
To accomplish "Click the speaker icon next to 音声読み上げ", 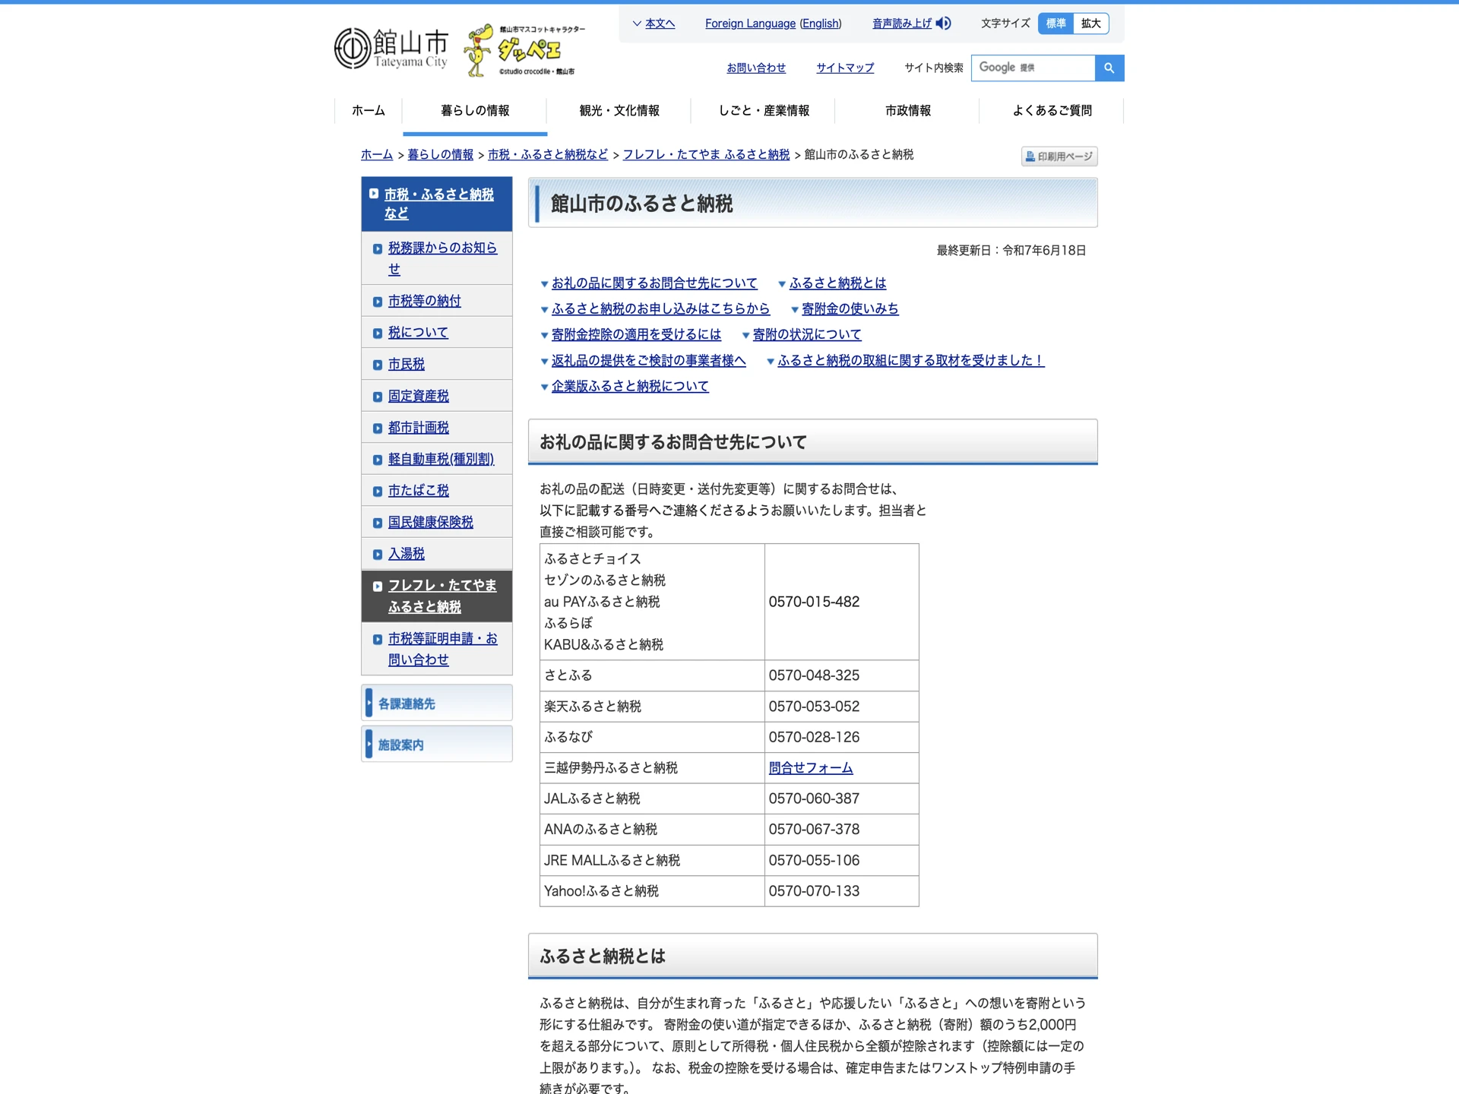I will [944, 23].
